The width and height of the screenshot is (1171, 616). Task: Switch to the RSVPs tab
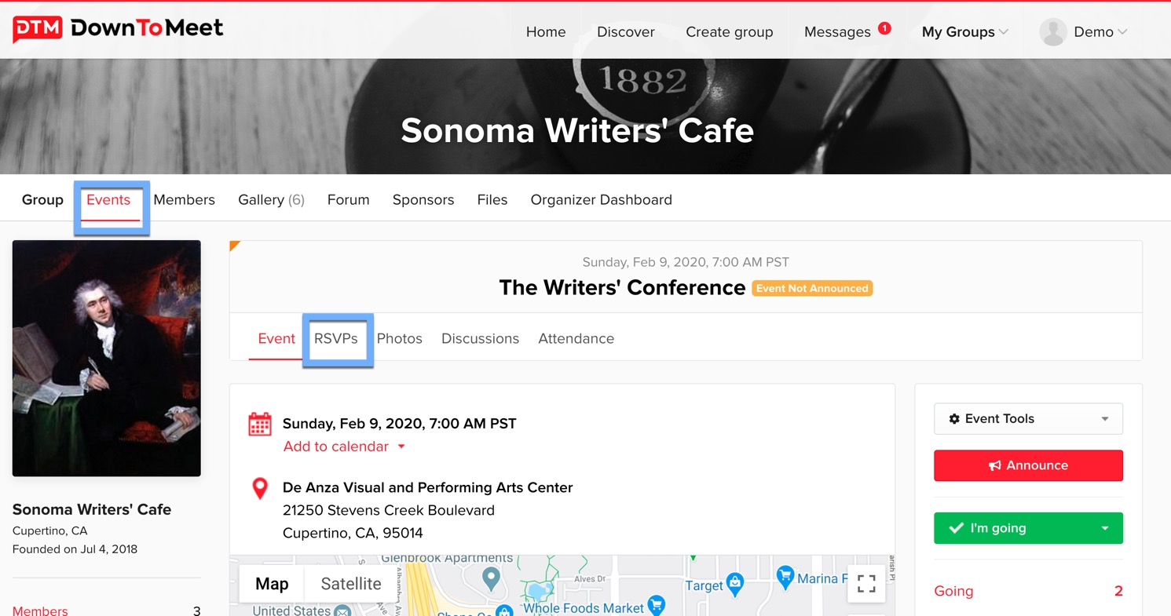pos(336,339)
